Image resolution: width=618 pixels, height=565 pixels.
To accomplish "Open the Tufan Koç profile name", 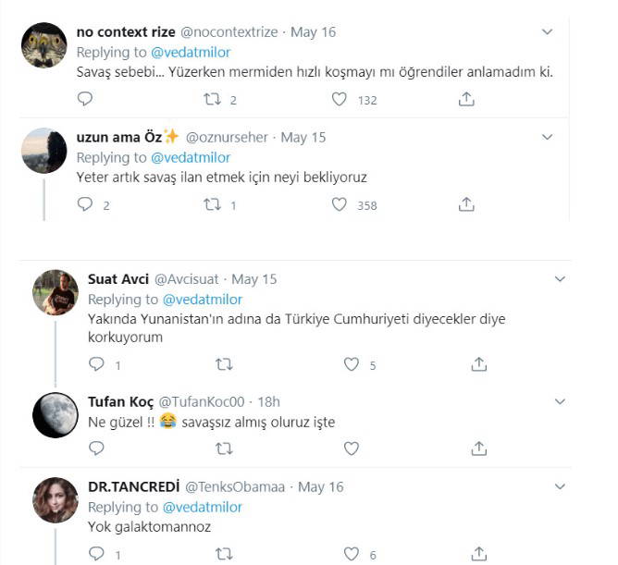I will coord(120,402).
